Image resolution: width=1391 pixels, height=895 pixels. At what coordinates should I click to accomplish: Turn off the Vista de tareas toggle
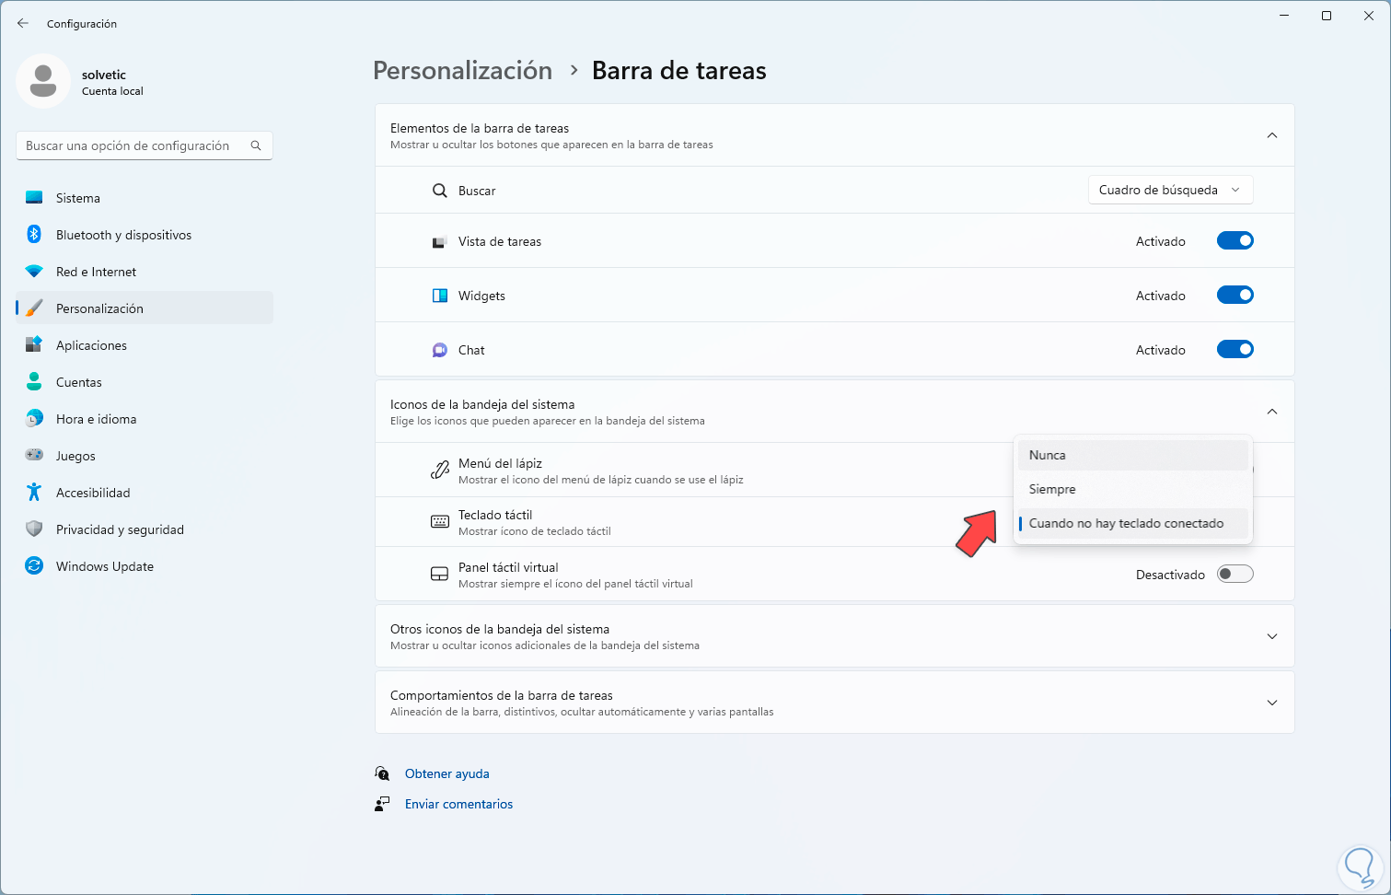pos(1235,241)
